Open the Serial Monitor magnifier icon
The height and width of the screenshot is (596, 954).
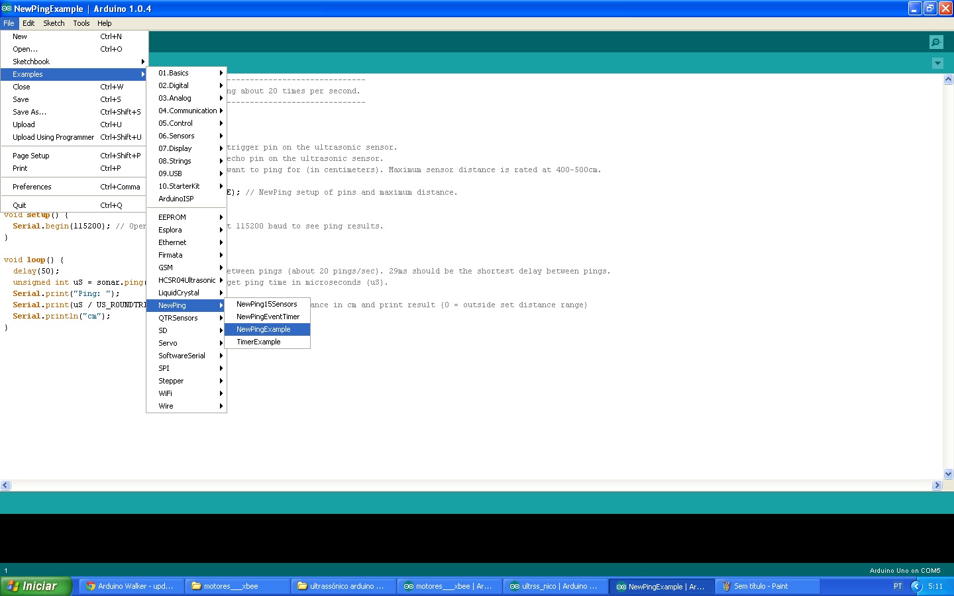936,42
